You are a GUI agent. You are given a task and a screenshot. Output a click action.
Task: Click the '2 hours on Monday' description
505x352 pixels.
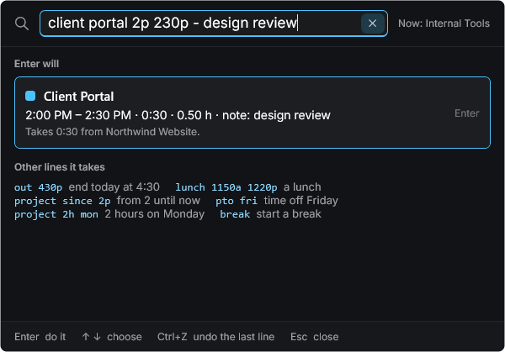pyautogui.click(x=155, y=214)
